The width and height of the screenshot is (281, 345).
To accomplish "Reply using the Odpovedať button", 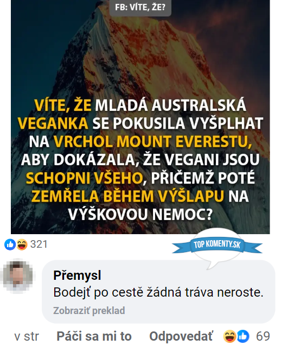I will (181, 336).
